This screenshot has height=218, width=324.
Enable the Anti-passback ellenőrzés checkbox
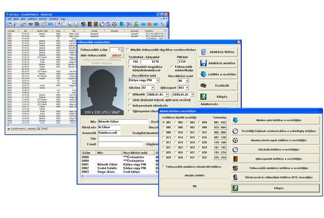point(129,106)
